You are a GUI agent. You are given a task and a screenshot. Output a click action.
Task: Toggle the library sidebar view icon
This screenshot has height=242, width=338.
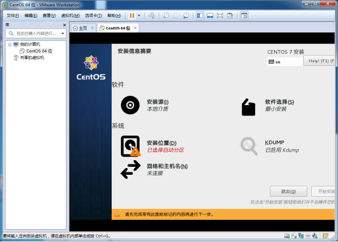[x=200, y=15]
